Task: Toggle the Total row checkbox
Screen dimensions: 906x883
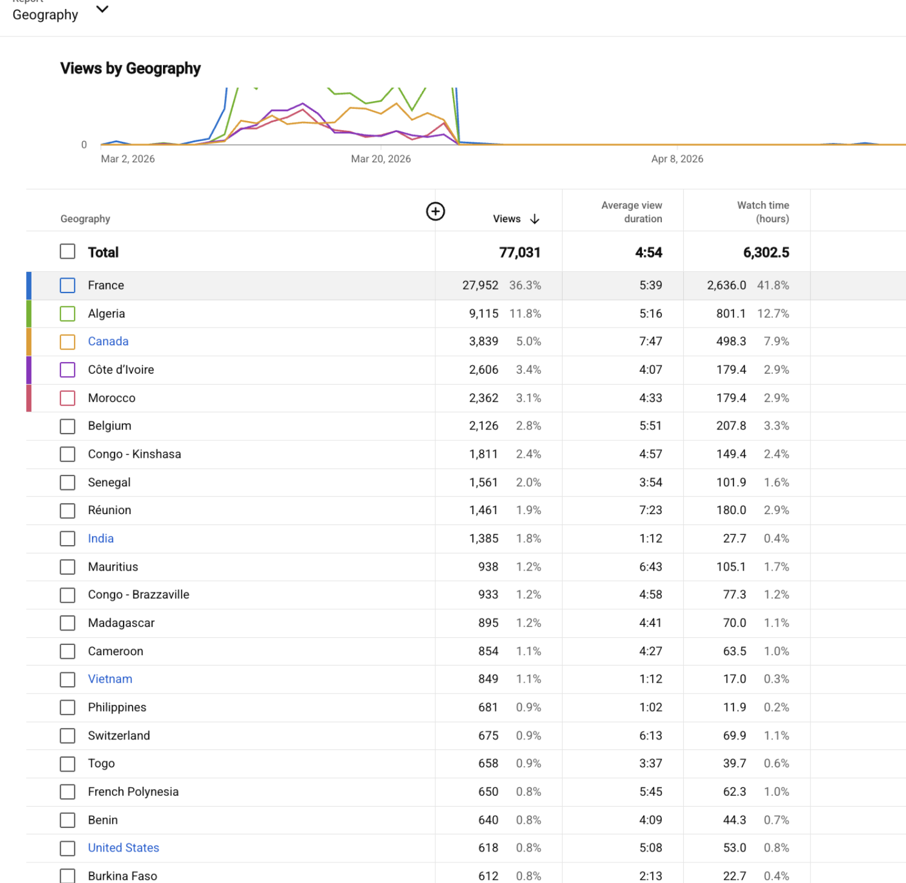Action: pyautogui.click(x=68, y=251)
